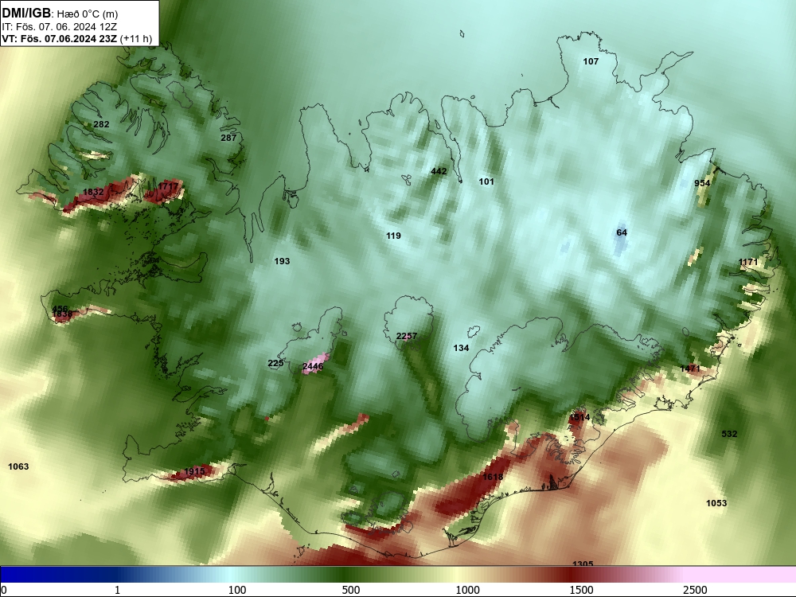Click the legend label 2500
The height and width of the screenshot is (597, 796).
[695, 590]
